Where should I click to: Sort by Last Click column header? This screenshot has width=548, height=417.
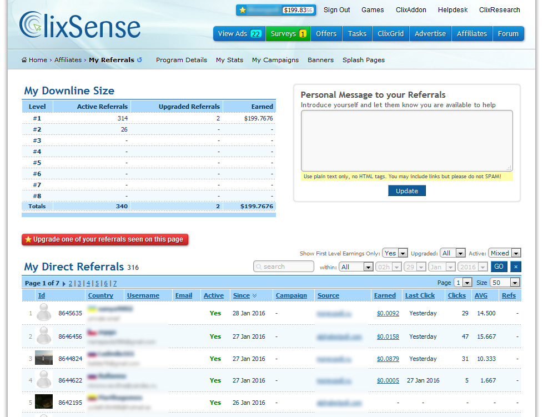[420, 296]
